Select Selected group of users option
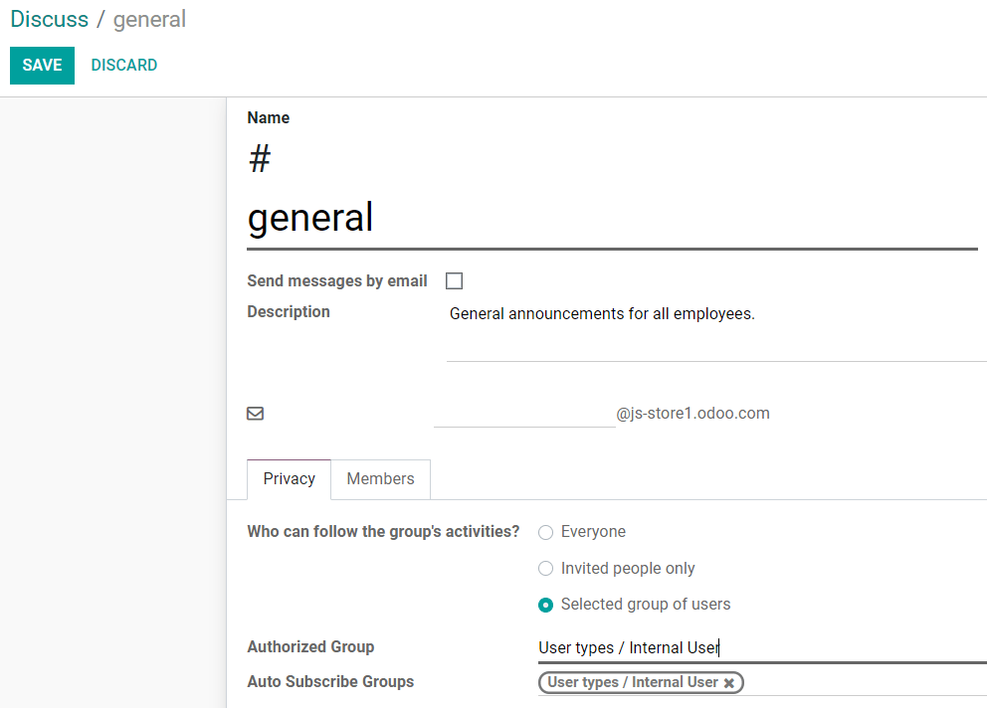Screen dimensions: 987x708 [x=545, y=605]
